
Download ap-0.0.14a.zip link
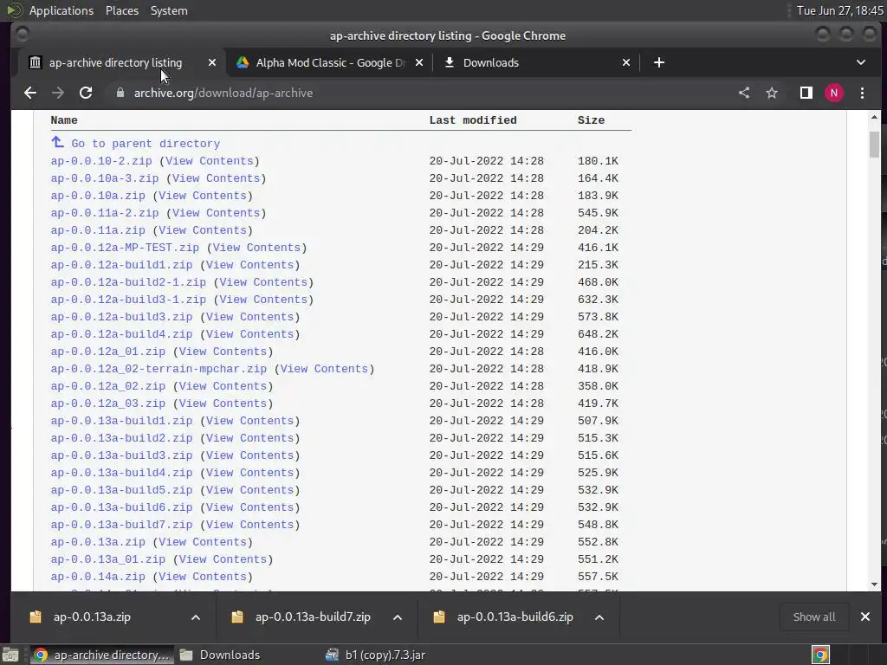tap(98, 577)
